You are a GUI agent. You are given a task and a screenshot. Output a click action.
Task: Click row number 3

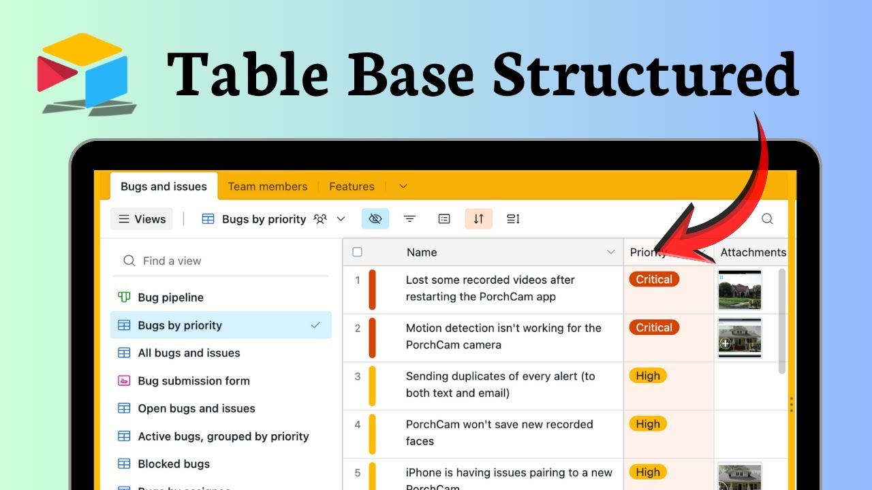tap(357, 376)
